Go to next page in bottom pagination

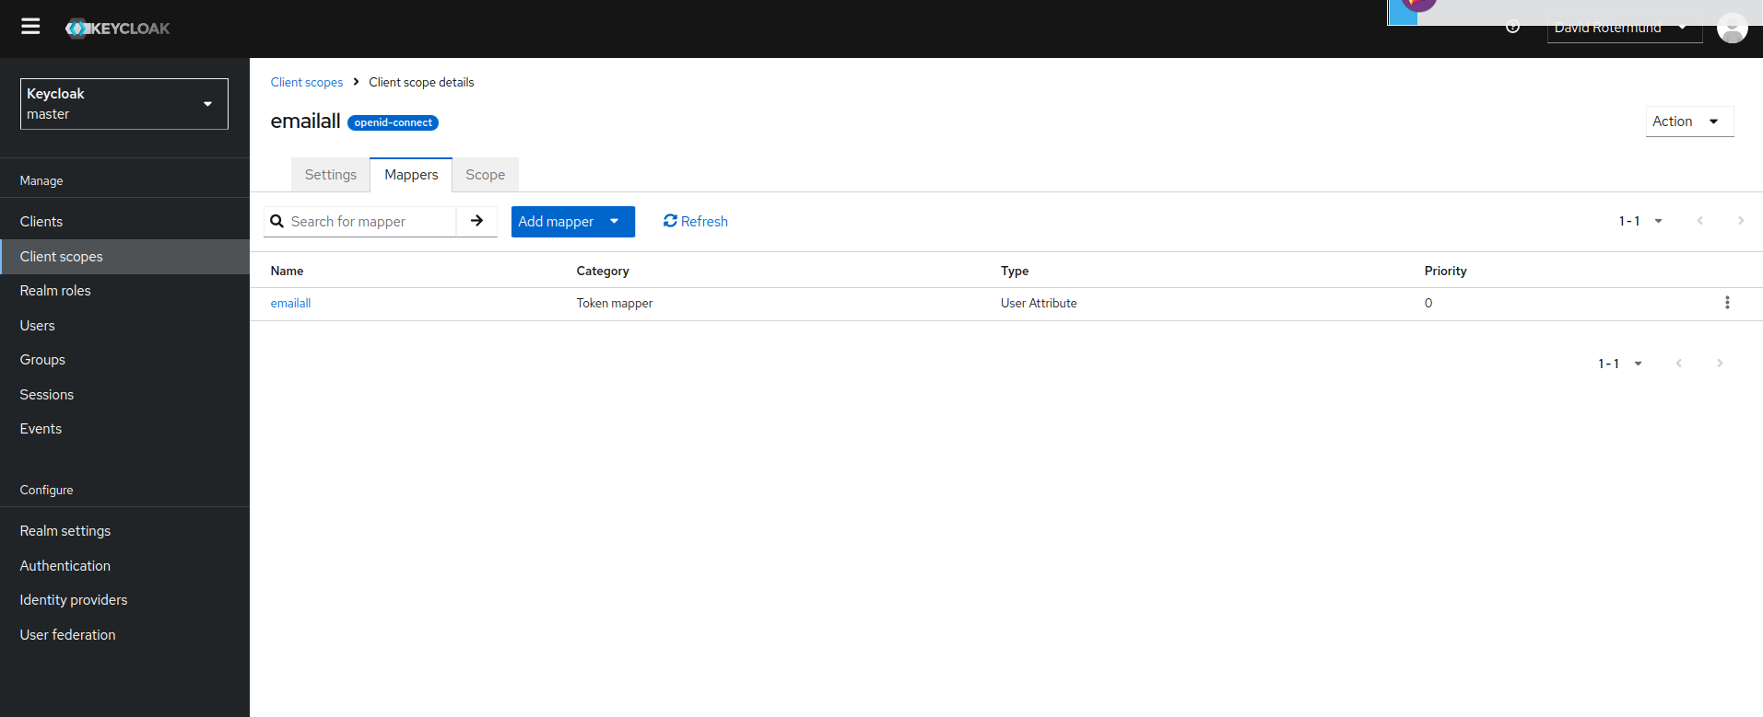(1720, 364)
